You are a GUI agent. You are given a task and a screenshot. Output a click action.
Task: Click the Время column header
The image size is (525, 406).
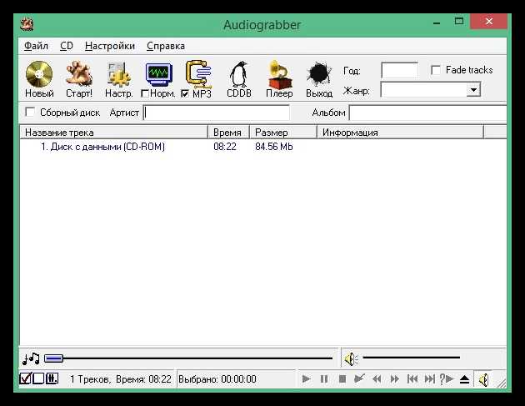(228, 133)
